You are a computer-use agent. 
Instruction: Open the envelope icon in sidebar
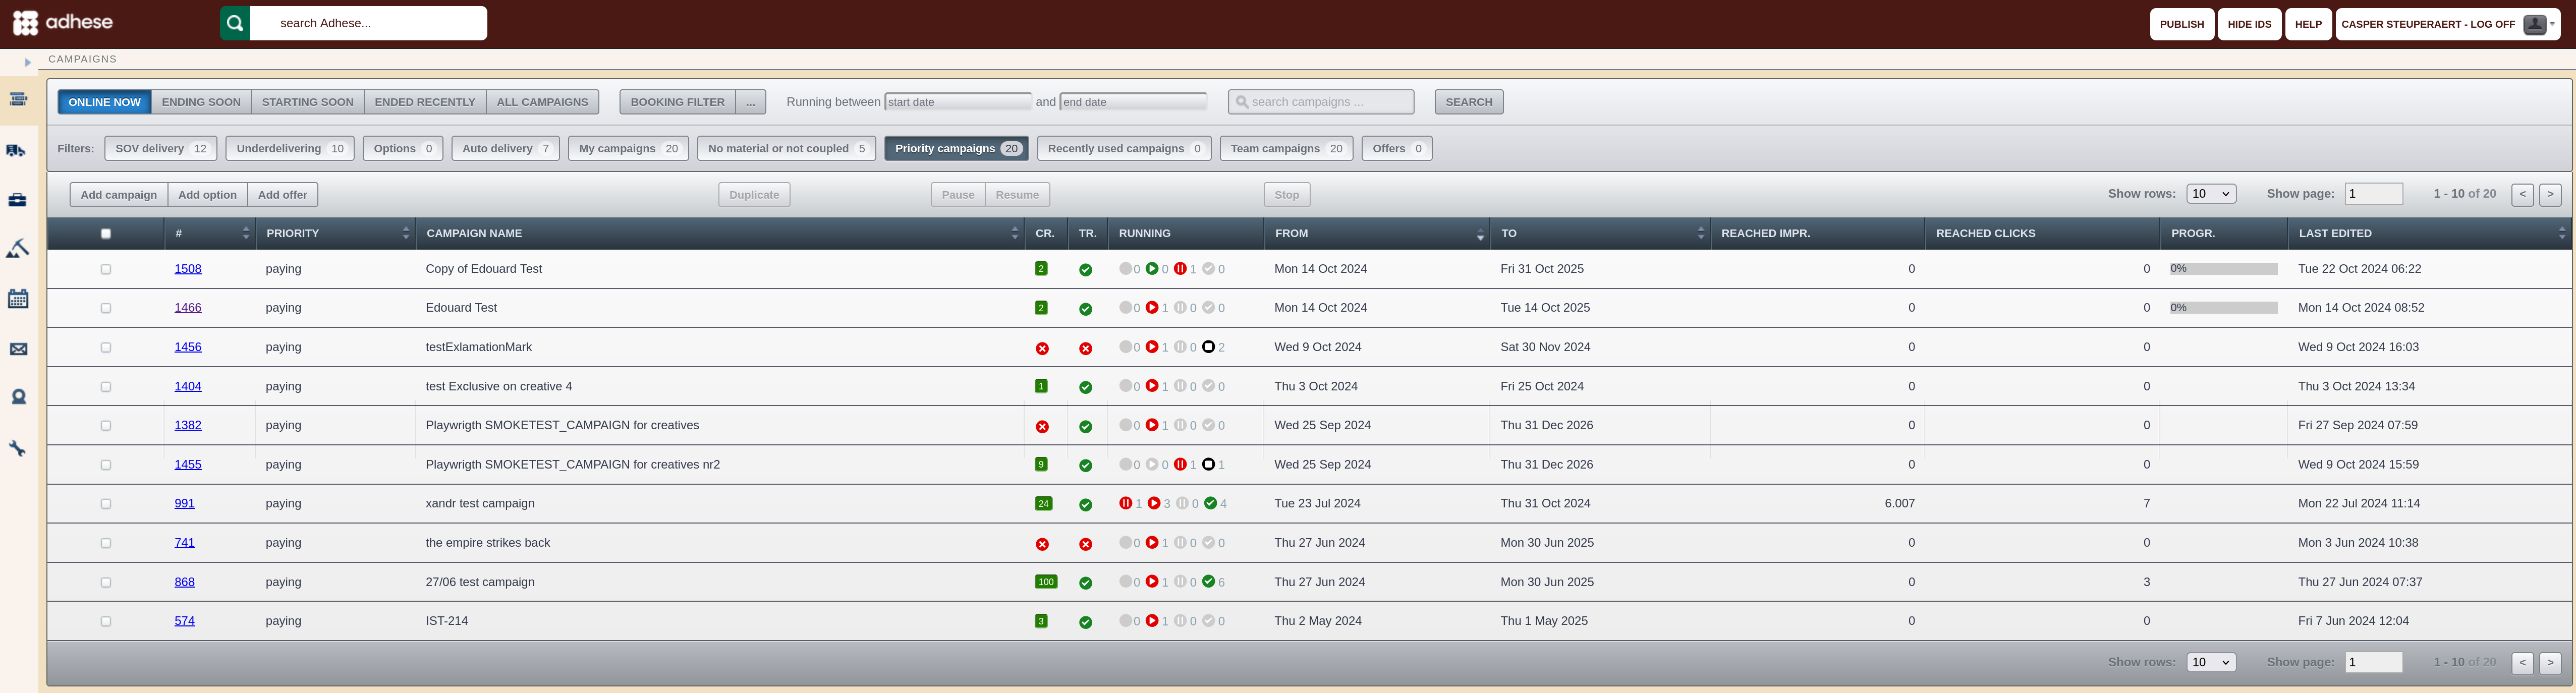[18, 349]
